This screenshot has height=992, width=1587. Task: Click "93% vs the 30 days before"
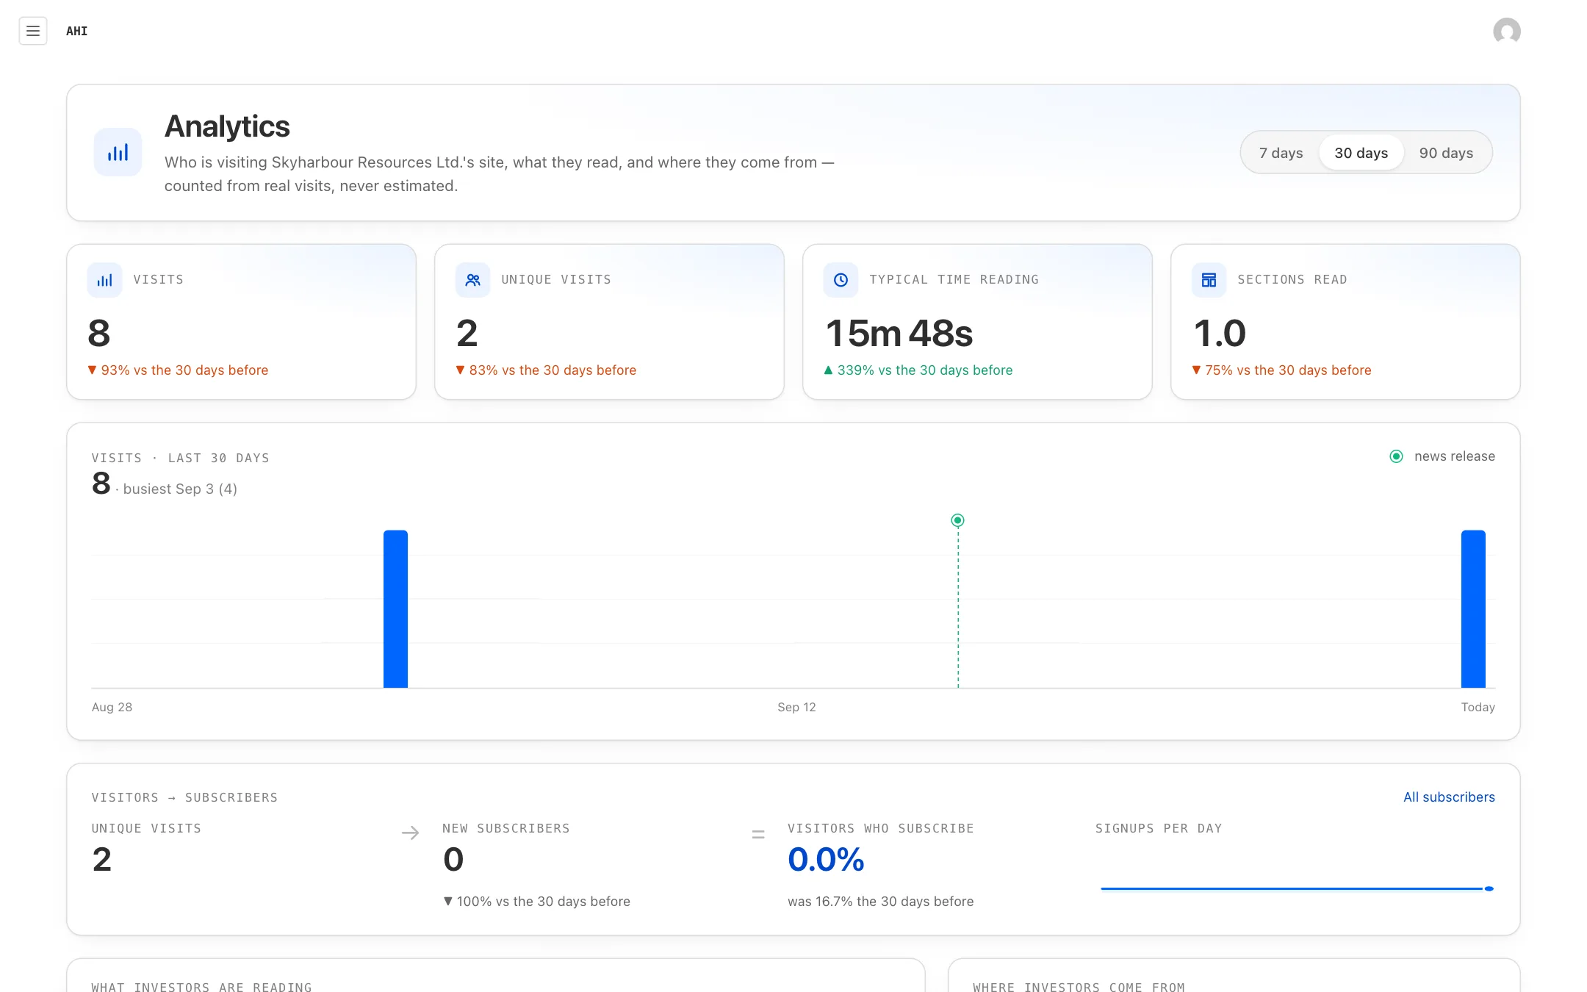pos(178,370)
